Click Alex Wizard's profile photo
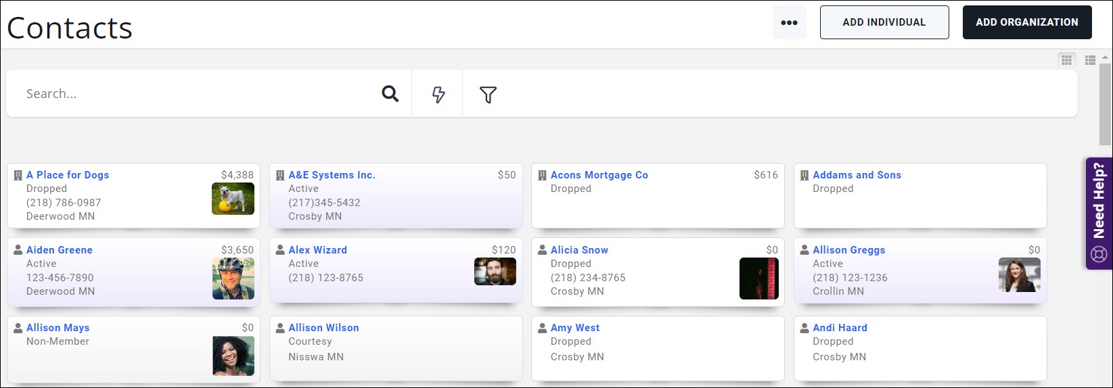The height and width of the screenshot is (388, 1113). pyautogui.click(x=495, y=272)
